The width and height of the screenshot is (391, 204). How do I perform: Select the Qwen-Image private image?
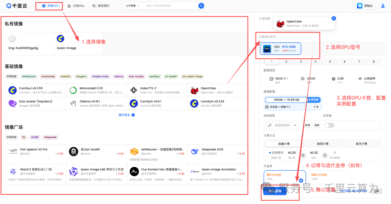point(78,43)
